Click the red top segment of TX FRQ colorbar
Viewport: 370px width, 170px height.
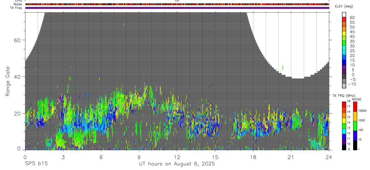tap(344, 105)
